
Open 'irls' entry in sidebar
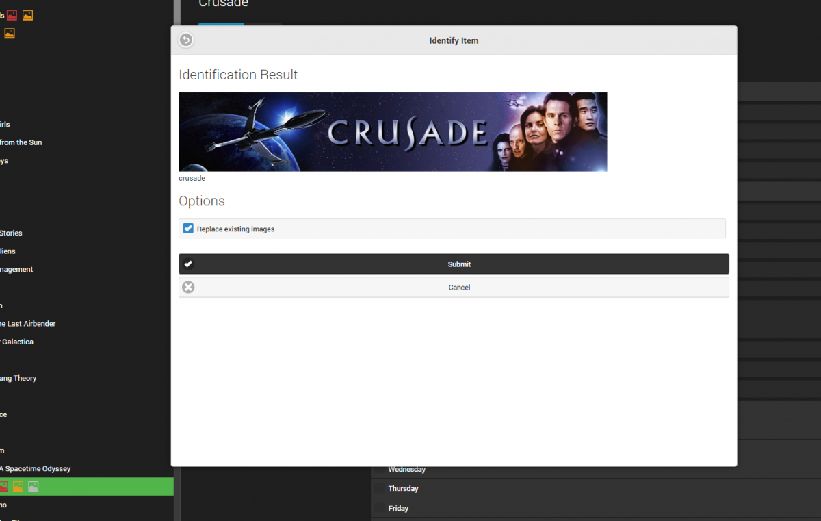point(5,125)
